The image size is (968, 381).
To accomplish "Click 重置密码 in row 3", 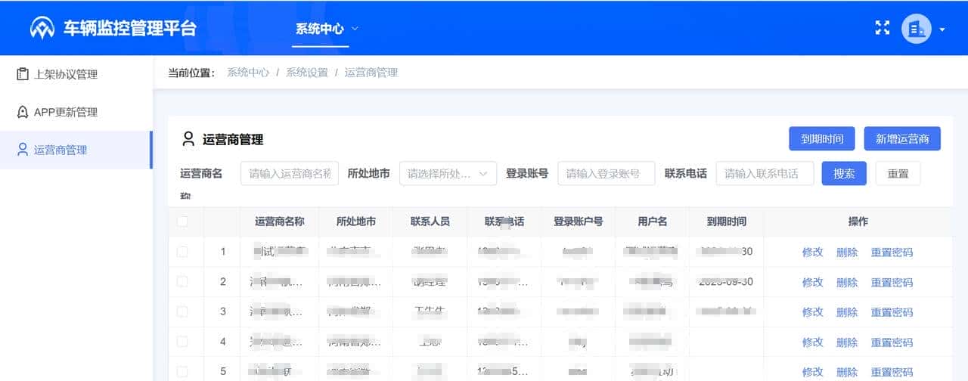I will 892,311.
